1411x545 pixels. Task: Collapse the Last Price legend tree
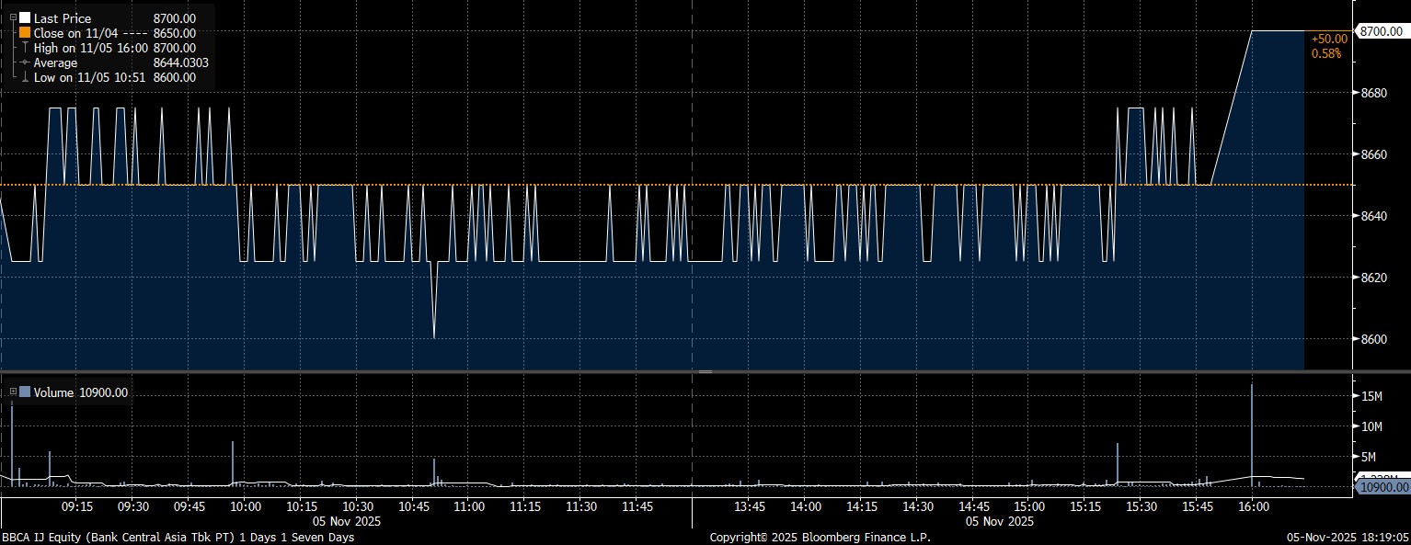pos(13,17)
